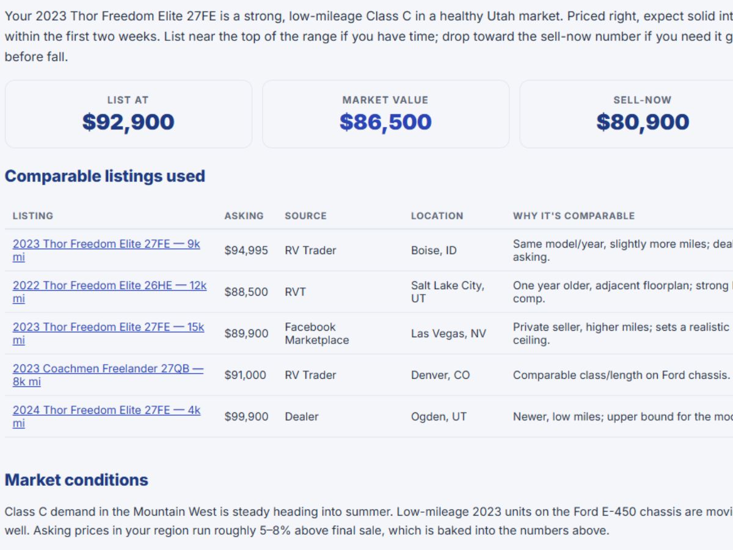
Task: Click the Comparable listings used heading
Action: pos(105,176)
